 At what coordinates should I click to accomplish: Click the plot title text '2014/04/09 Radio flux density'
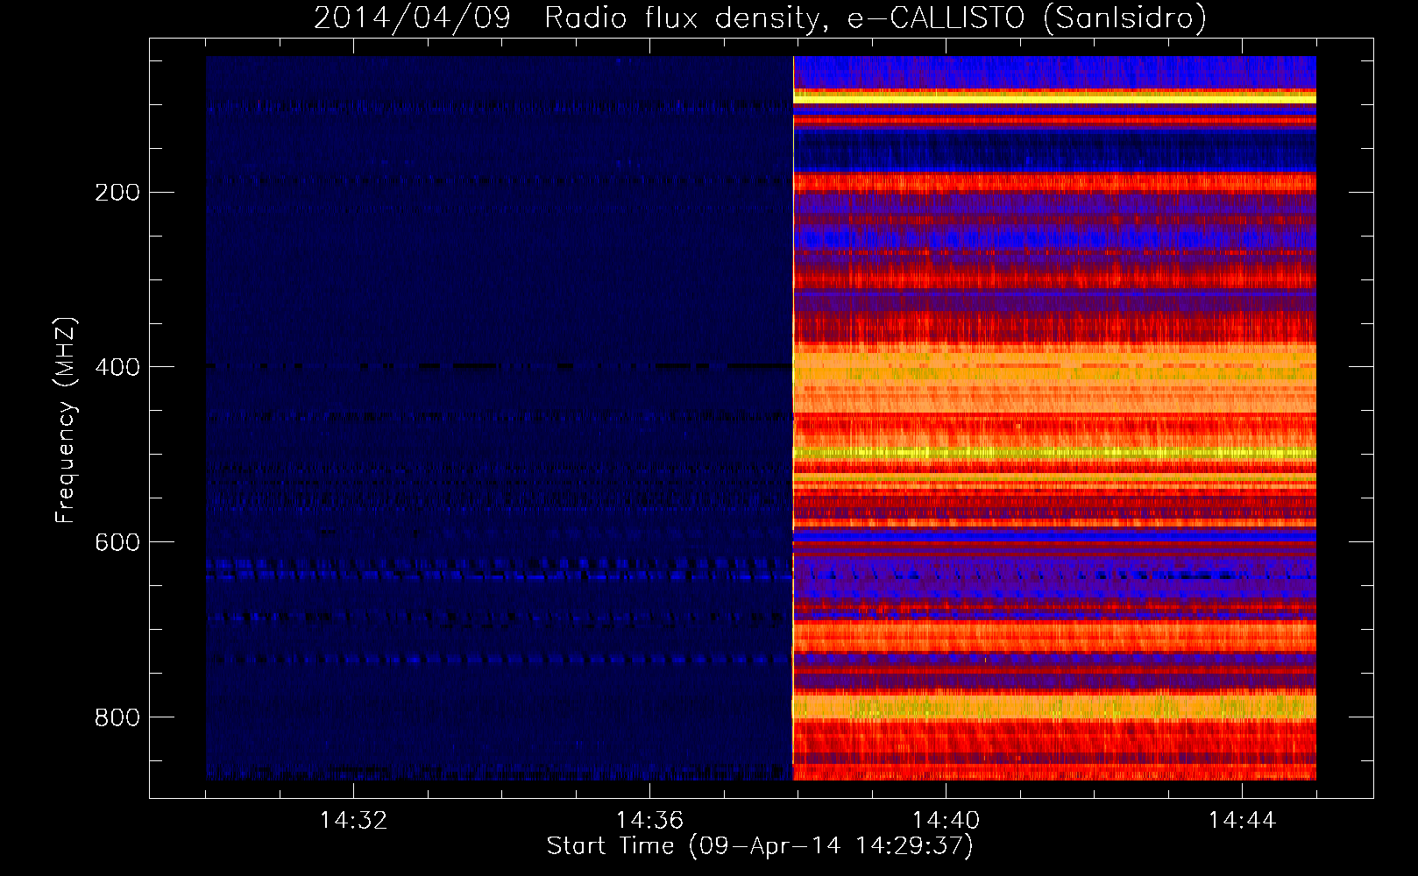click(571, 18)
